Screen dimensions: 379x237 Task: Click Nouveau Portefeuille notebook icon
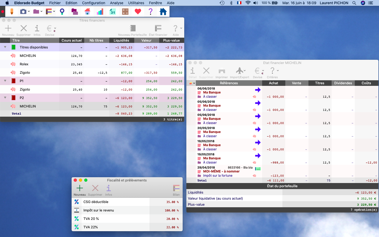tap(133, 28)
